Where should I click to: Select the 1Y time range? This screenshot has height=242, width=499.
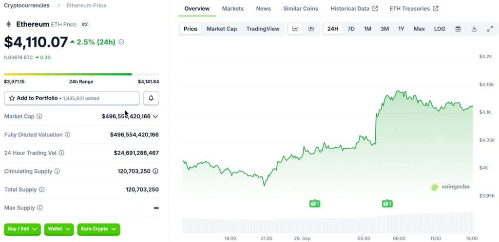[402, 29]
